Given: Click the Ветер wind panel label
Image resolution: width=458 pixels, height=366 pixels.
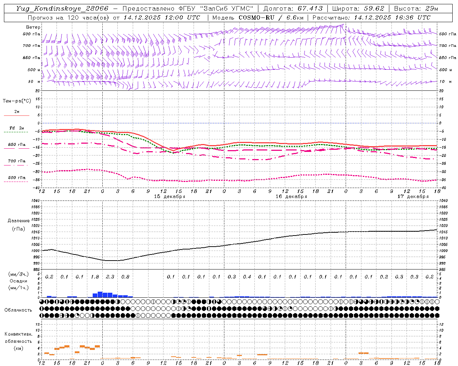Looking at the screenshot, I should (33, 27).
